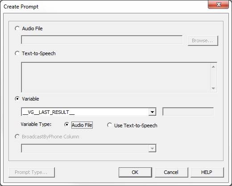Viewport: 232px width, 186px height.
Task: Expand the BroadcastByPhone Column dropdown arrow
Action: click(152, 148)
